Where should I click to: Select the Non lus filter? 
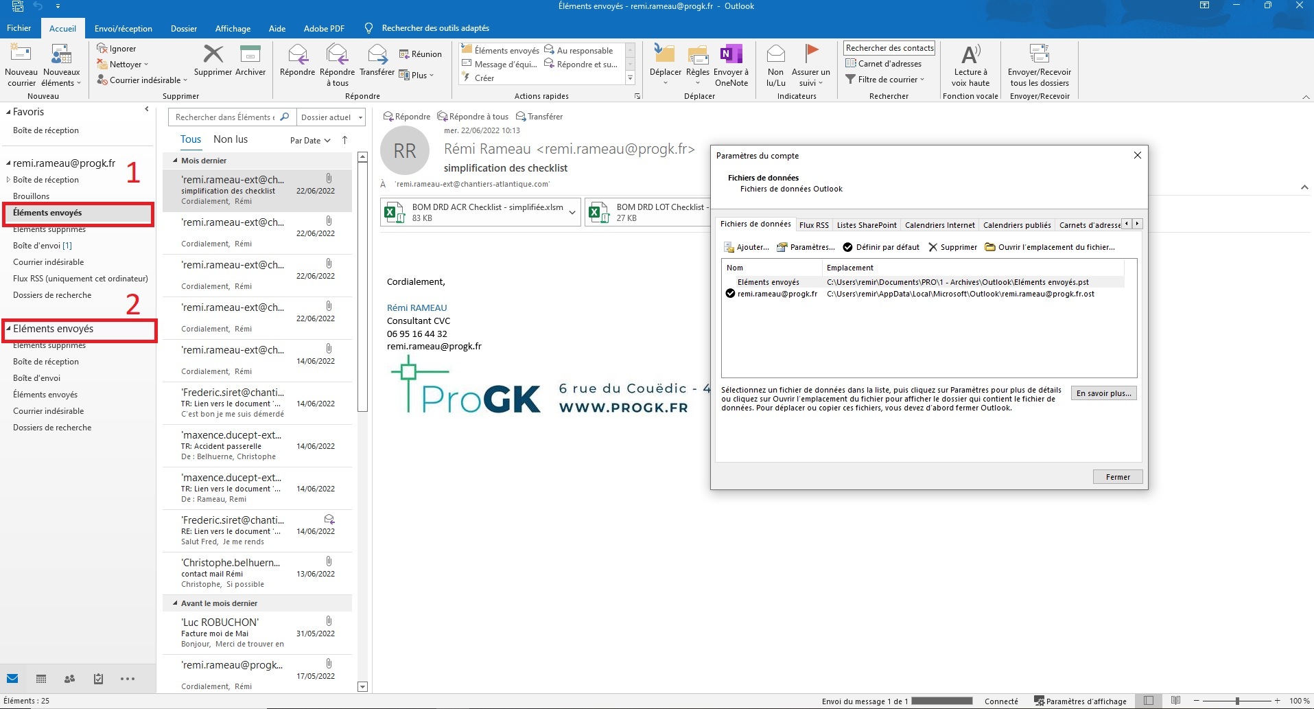231,139
